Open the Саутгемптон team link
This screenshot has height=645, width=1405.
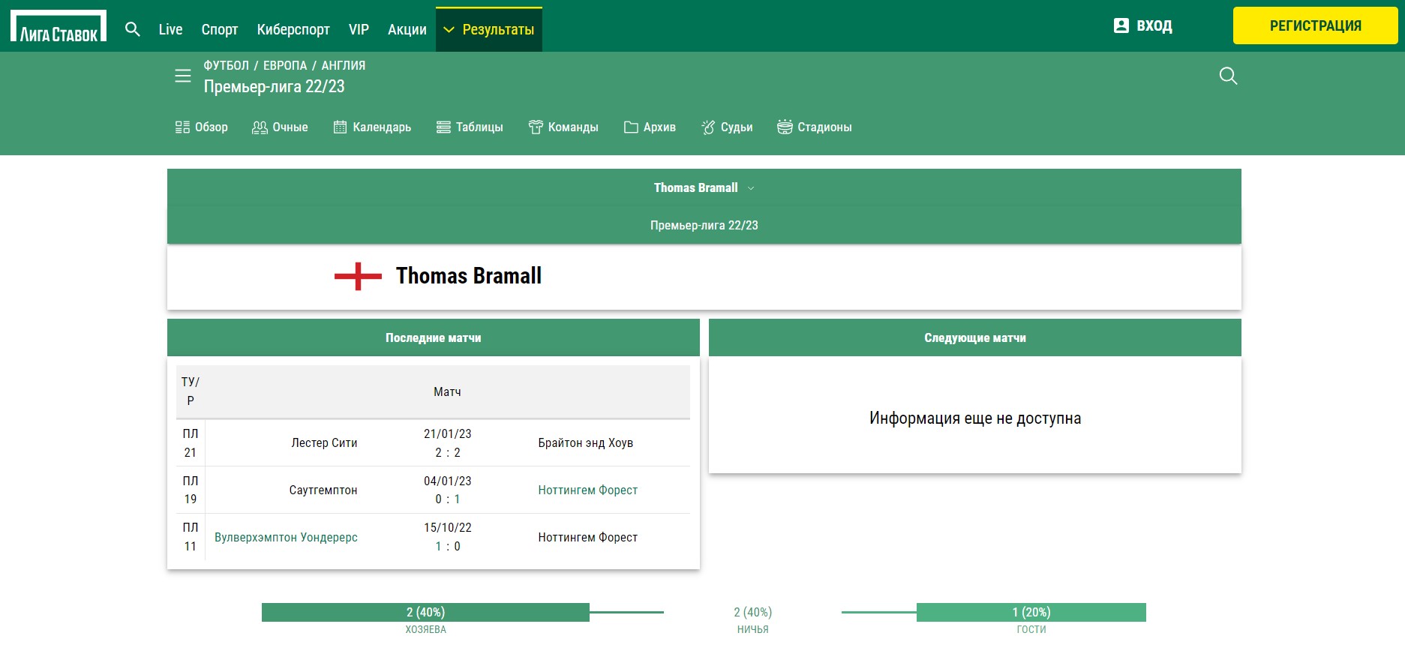pyautogui.click(x=323, y=490)
